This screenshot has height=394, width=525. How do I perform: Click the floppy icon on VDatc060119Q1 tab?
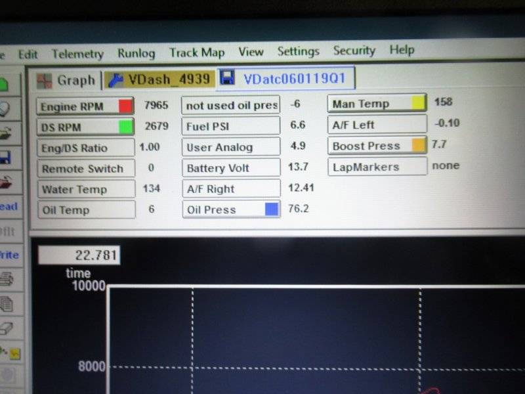(x=228, y=79)
